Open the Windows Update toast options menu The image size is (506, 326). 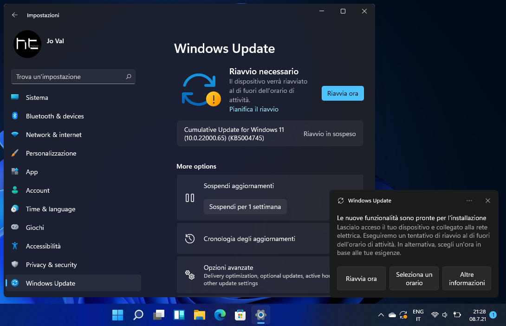[469, 200]
